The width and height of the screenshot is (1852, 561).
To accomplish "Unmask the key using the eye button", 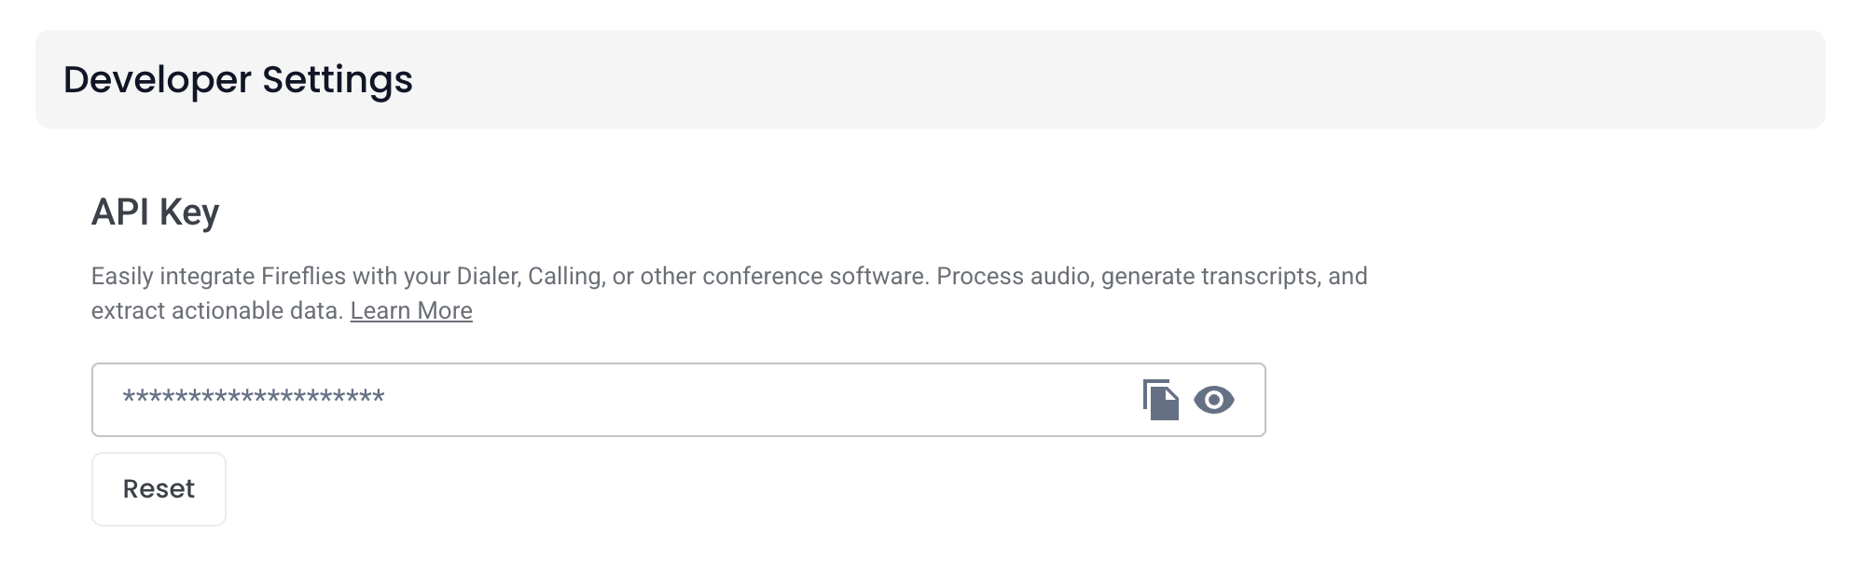I will point(1214,400).
